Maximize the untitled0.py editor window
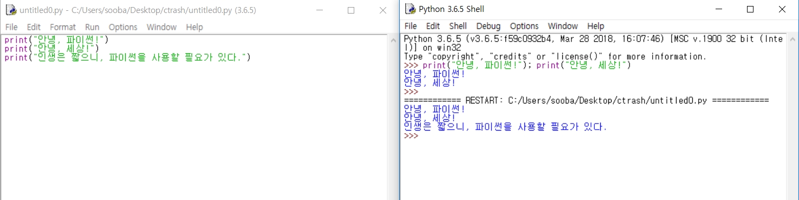 coord(351,10)
